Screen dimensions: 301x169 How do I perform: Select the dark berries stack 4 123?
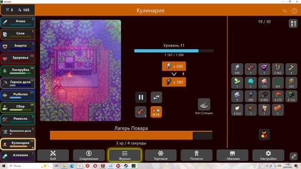click(x=291, y=96)
